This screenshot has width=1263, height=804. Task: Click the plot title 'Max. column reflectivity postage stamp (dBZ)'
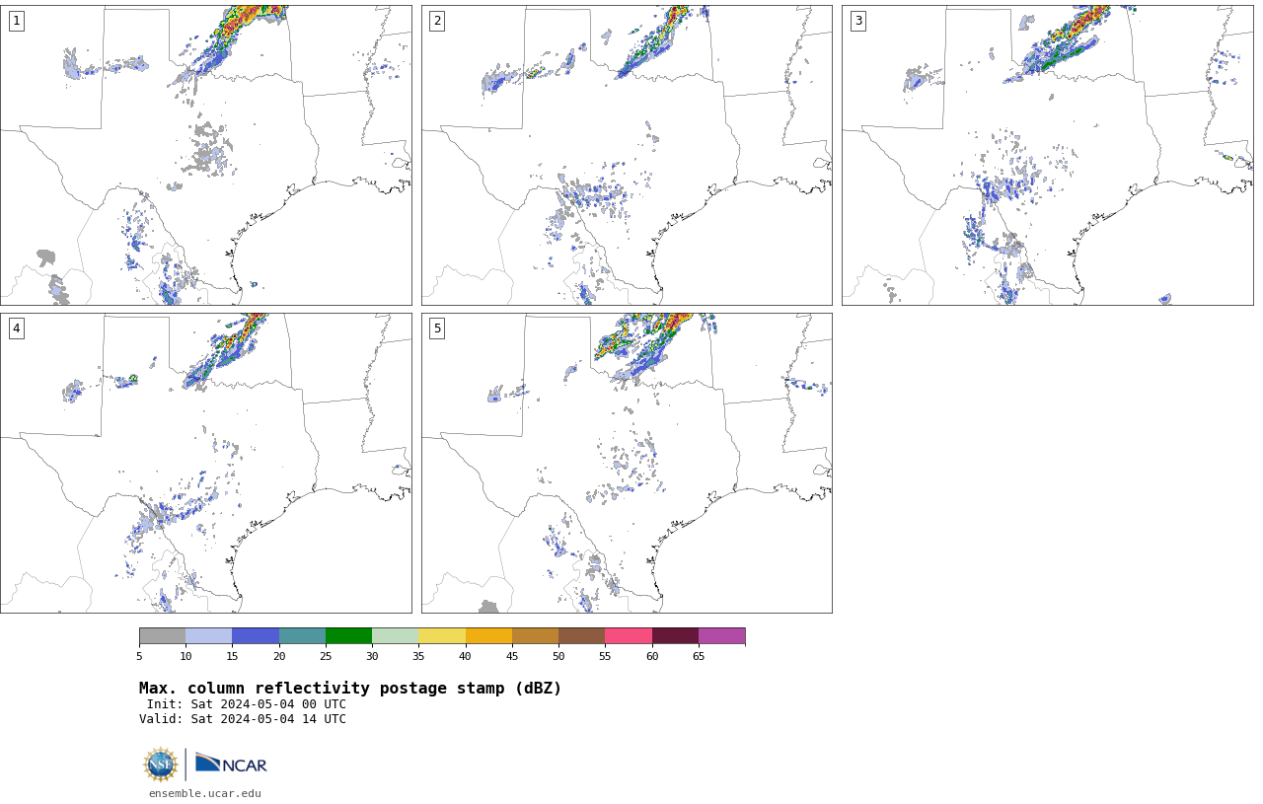[x=350, y=689]
